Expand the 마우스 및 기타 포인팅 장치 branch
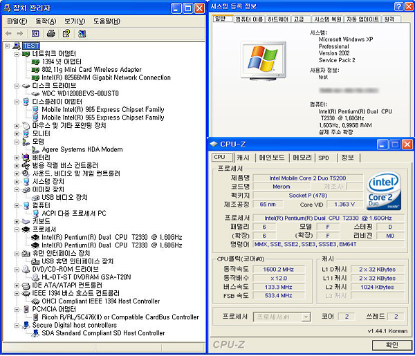The width and height of the screenshot is (415, 356). (x=17, y=126)
